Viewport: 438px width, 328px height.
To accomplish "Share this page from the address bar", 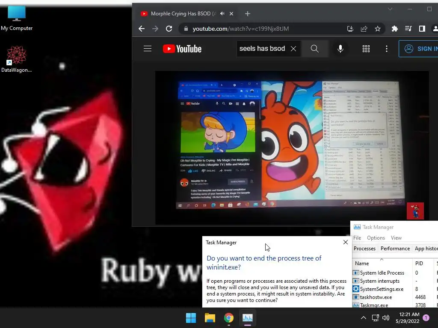I will [x=364, y=29].
